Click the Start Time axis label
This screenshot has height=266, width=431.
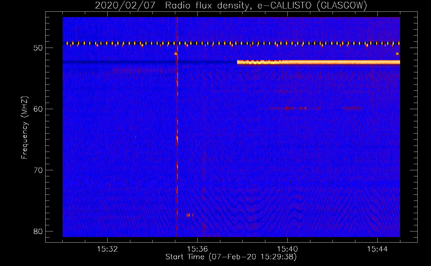pyautogui.click(x=231, y=257)
